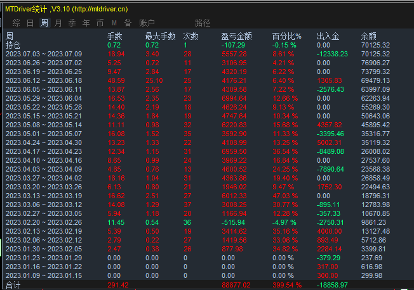Viewport: 414px width, 290px height.
Task: Click the loss amount -515.94
Action: tap(234, 222)
